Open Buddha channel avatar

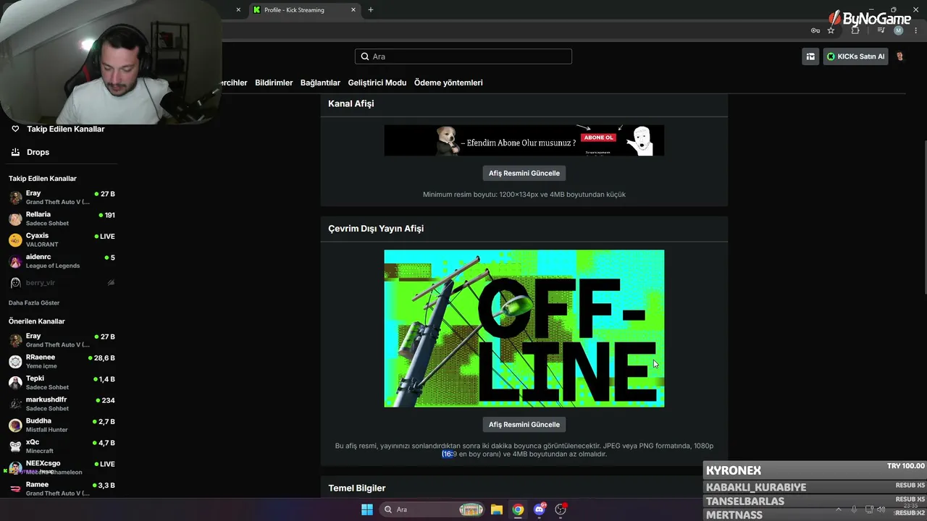click(15, 425)
